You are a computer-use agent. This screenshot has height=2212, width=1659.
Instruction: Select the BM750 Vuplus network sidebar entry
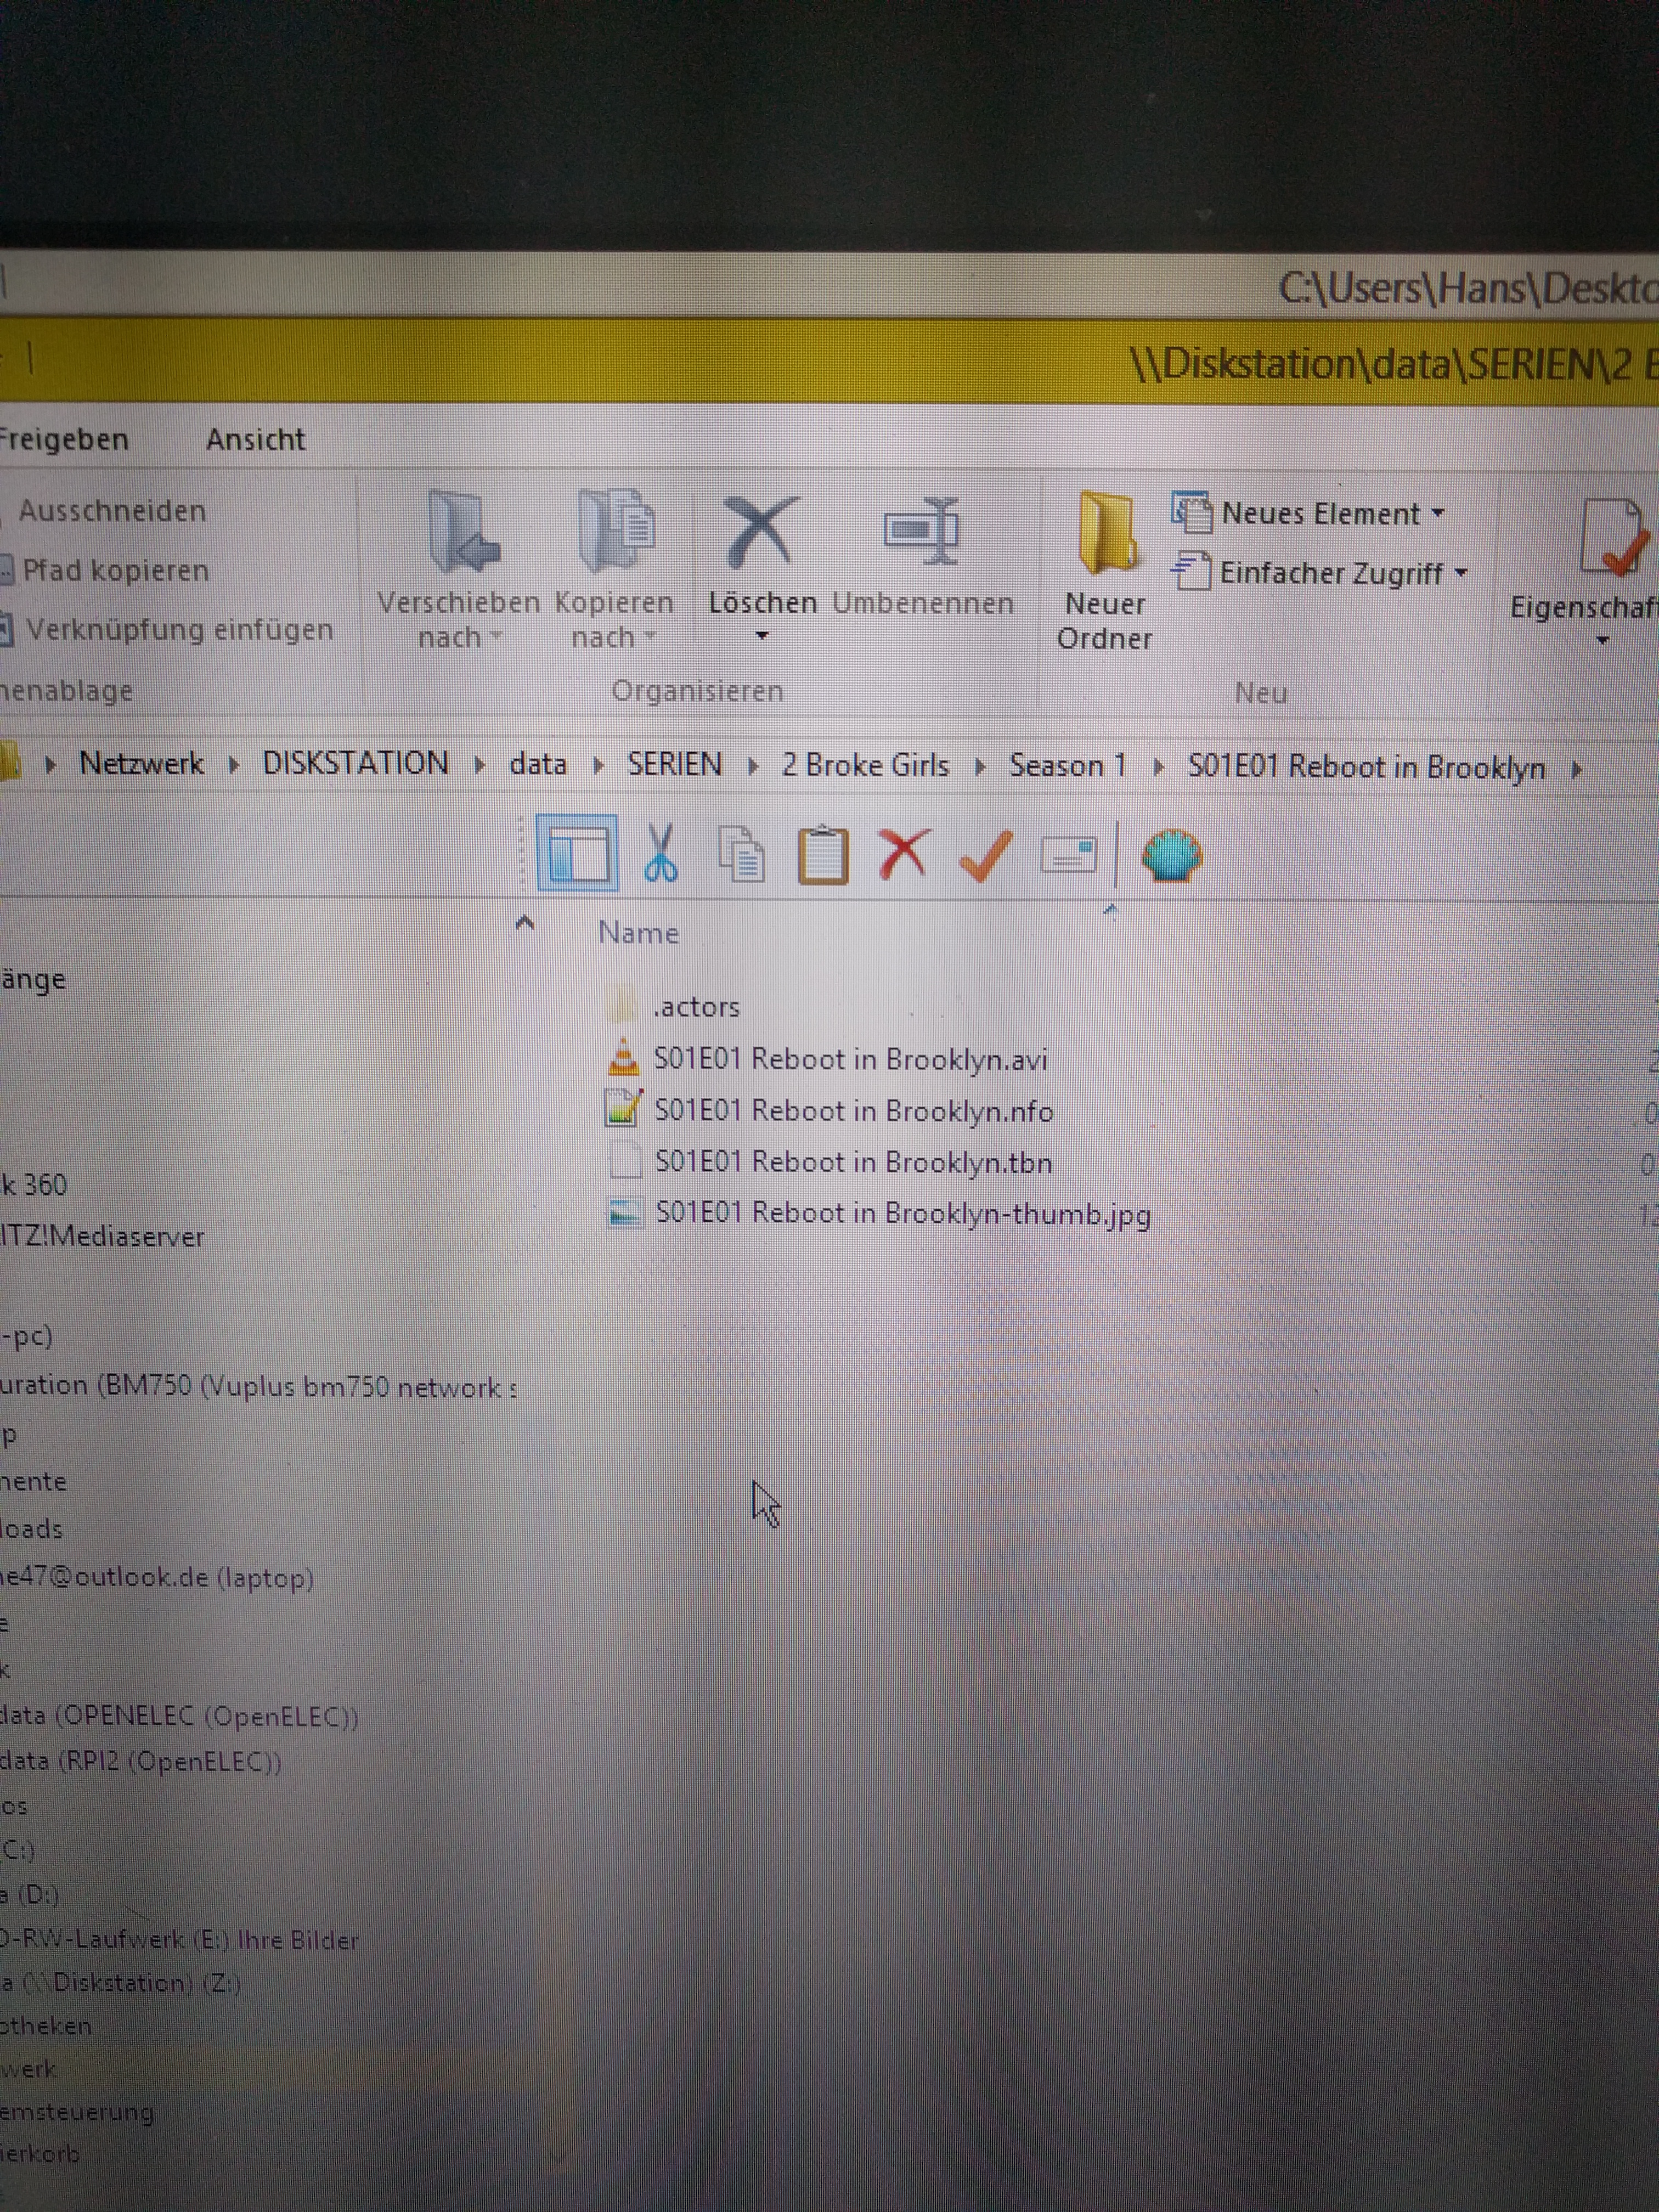coord(258,1386)
